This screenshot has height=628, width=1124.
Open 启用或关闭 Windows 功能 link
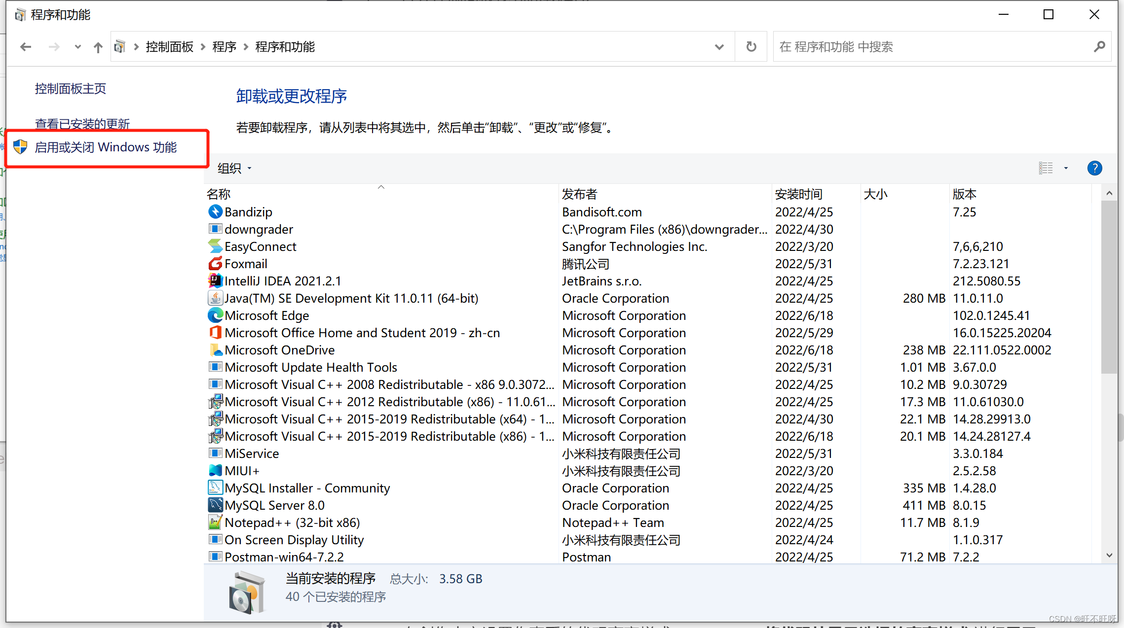point(106,147)
